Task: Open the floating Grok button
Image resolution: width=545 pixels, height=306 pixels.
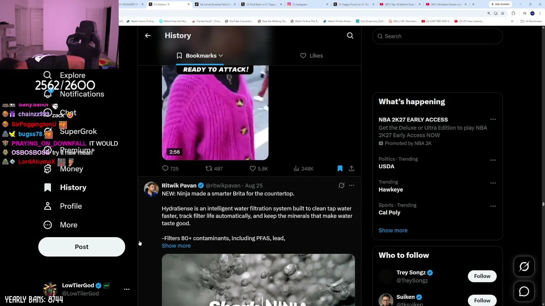Action: click(524, 267)
